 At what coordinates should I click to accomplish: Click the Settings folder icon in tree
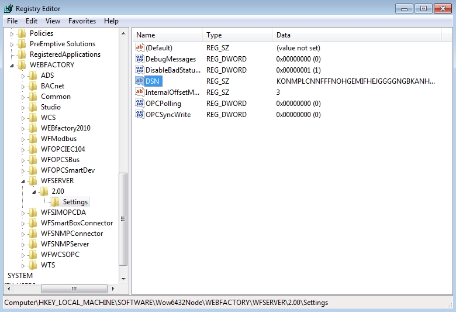pyautogui.click(x=56, y=202)
